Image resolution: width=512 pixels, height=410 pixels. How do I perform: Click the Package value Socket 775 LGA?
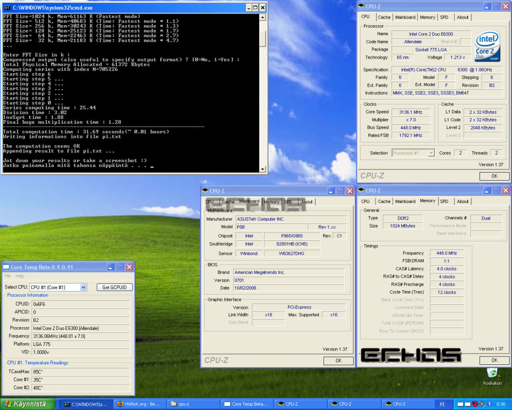point(431,50)
